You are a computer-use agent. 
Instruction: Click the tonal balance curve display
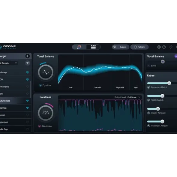[x=100, y=72]
